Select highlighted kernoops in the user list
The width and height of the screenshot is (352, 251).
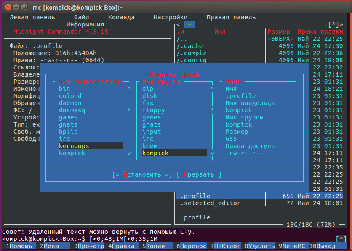tap(91, 146)
